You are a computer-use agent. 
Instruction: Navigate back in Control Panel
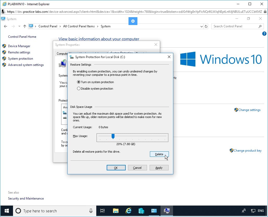click(x=5, y=26)
